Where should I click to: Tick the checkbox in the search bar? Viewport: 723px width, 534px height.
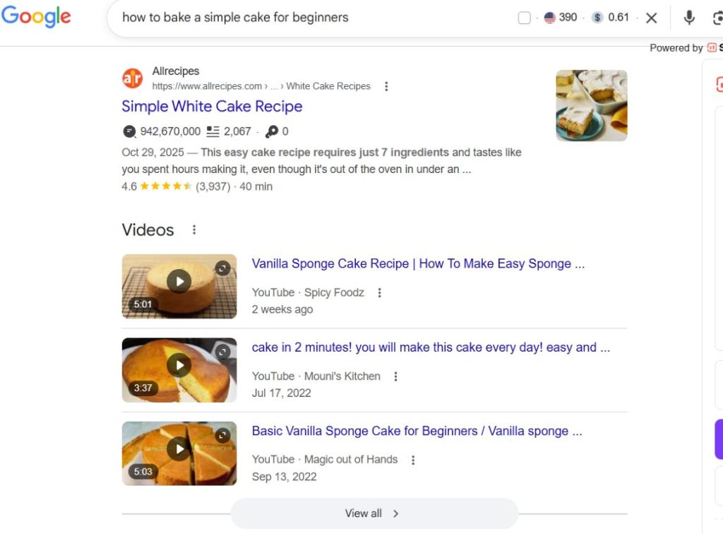coord(524,18)
